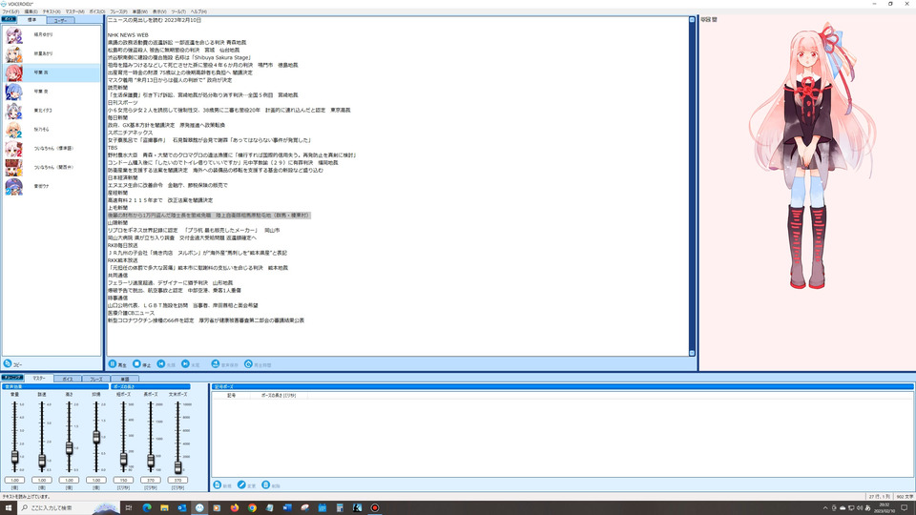Click the 長ポーズ slider handle
The width and height of the screenshot is (916, 515).
point(151,462)
